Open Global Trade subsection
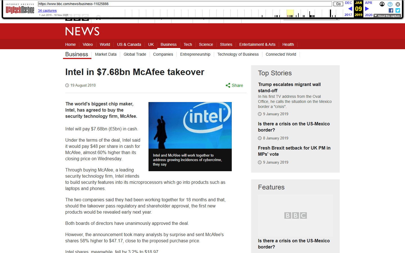The image size is (405, 253). [x=135, y=54]
